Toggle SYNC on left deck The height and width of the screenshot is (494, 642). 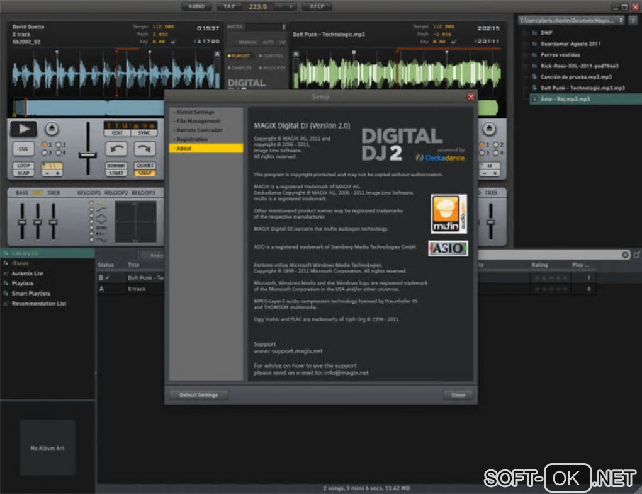[x=144, y=133]
